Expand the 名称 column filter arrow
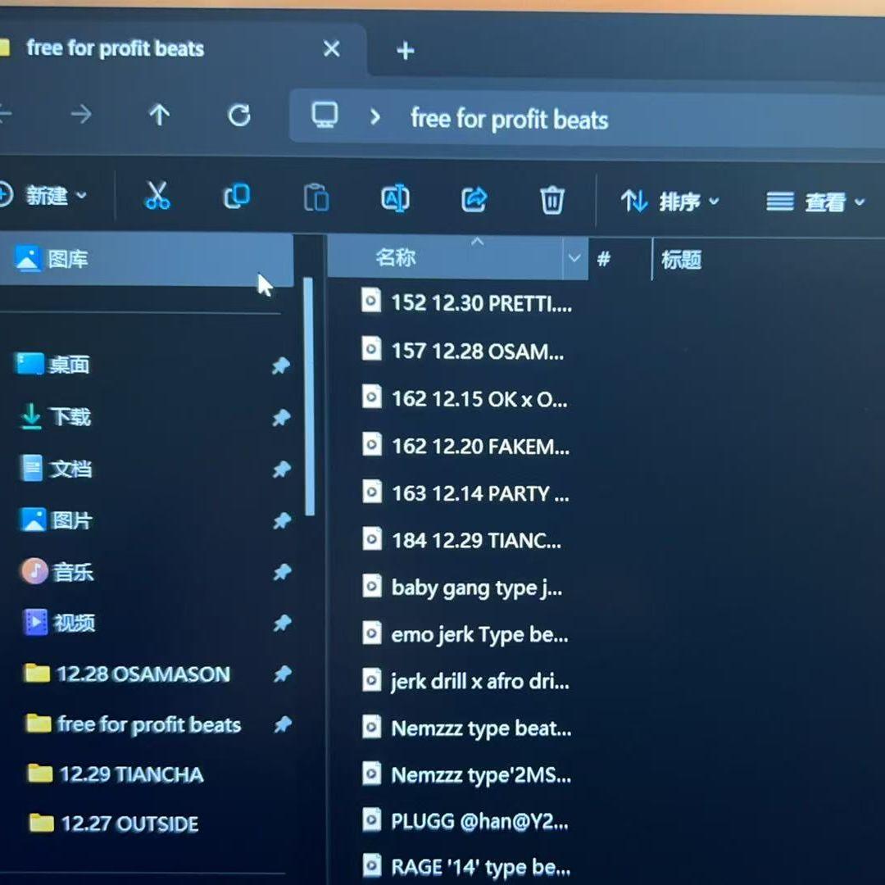 (x=574, y=258)
